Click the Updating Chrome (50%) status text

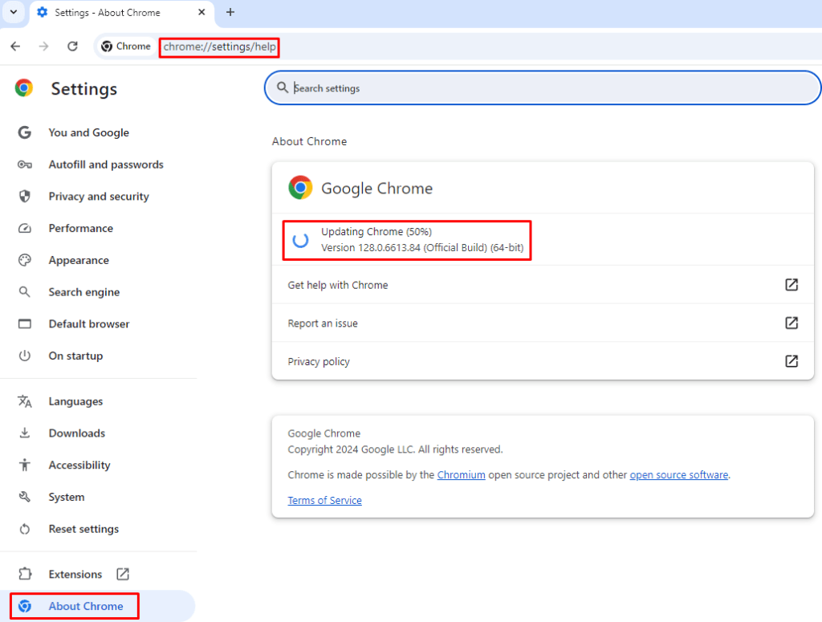(376, 232)
